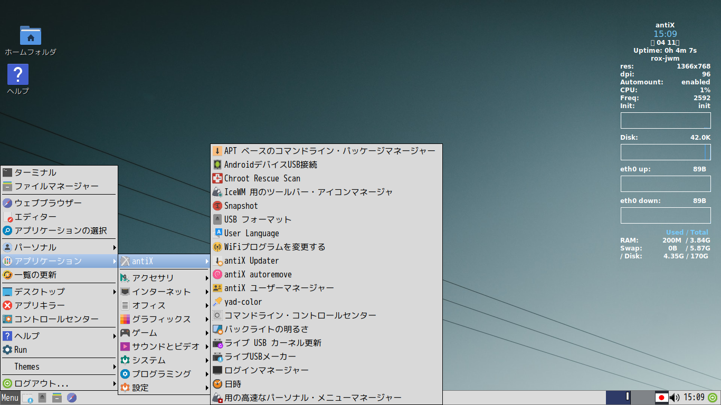
Task: Expand the パーソナル submenu
Action: (x=59, y=247)
